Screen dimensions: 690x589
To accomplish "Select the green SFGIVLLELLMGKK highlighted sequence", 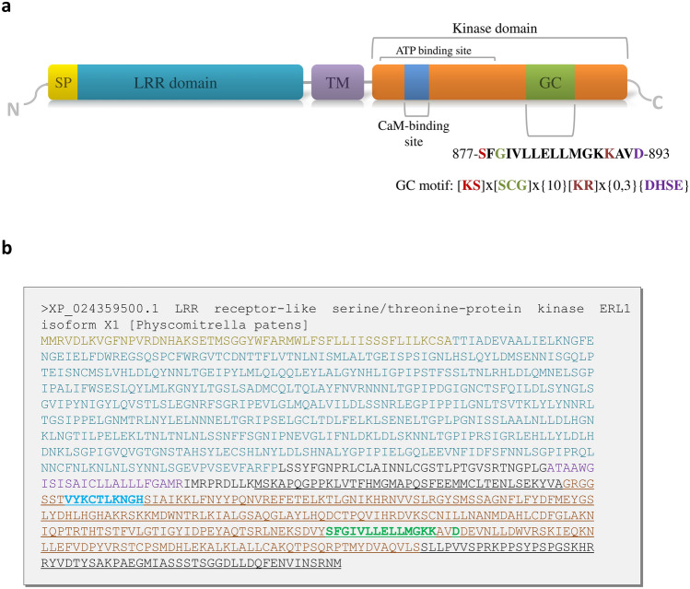I will [381, 531].
